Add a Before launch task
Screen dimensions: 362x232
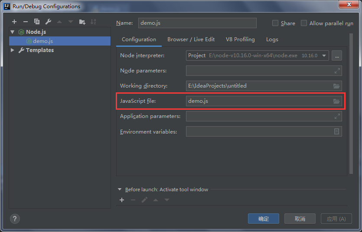[122, 200]
